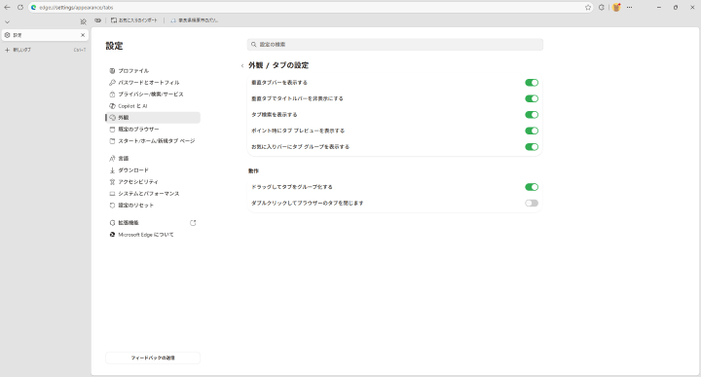701x377 pixels.
Task: Open アクセシビリティ settings section
Action: coord(153,181)
